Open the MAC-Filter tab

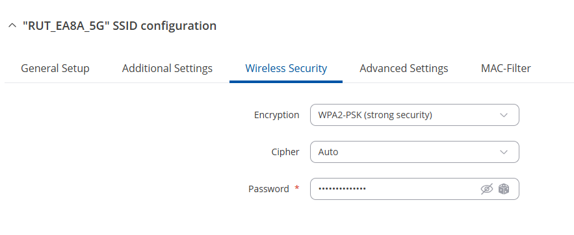[x=506, y=68]
